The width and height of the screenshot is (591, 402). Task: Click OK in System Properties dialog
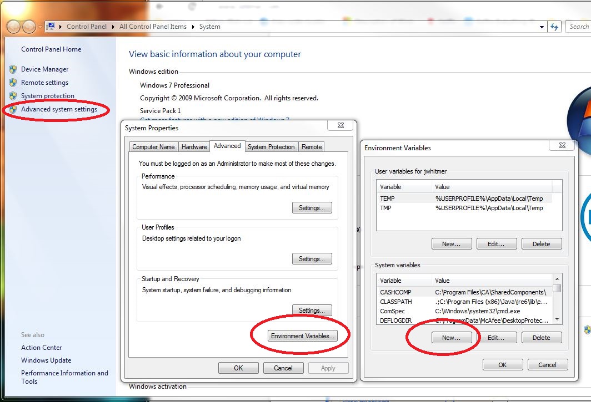(x=239, y=368)
